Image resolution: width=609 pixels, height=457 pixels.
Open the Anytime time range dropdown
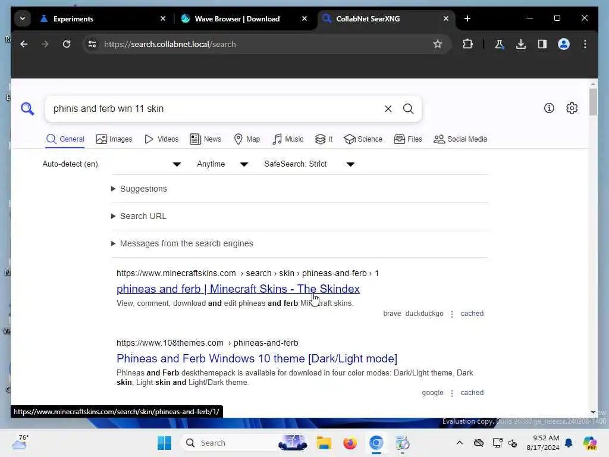[x=222, y=164]
